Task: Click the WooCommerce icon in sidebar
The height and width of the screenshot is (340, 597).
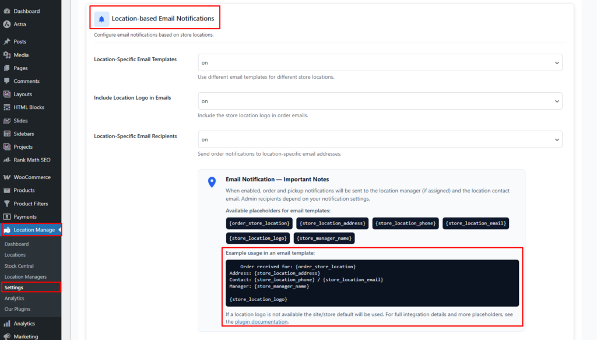Action: (6, 177)
